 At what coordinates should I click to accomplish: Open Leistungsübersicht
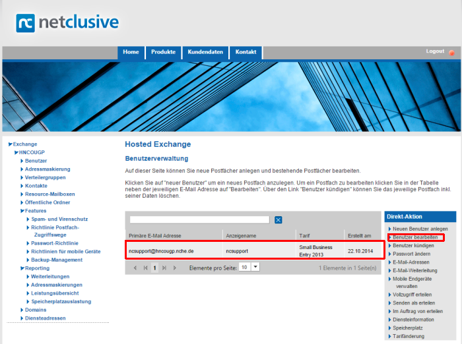point(55,293)
